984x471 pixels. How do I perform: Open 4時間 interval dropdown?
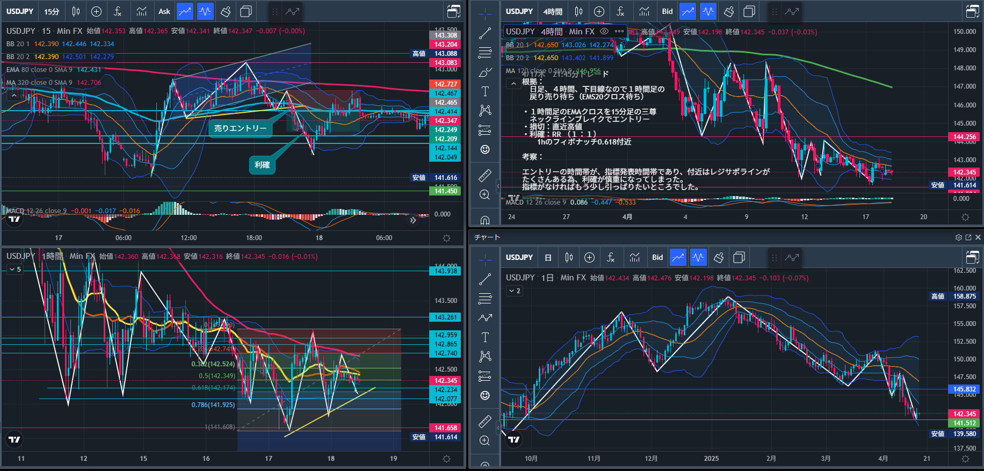[553, 11]
